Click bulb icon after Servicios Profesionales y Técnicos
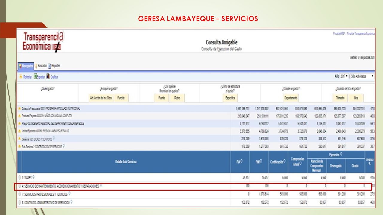The height and width of the screenshot is (215, 383). click(69, 194)
